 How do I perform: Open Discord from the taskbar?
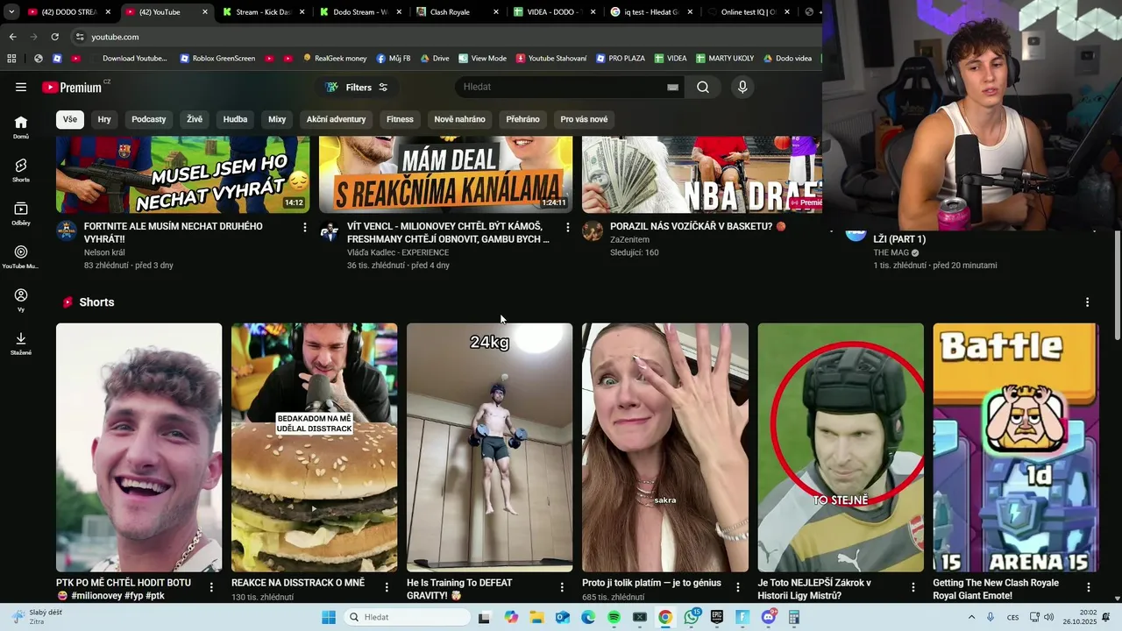[769, 617]
